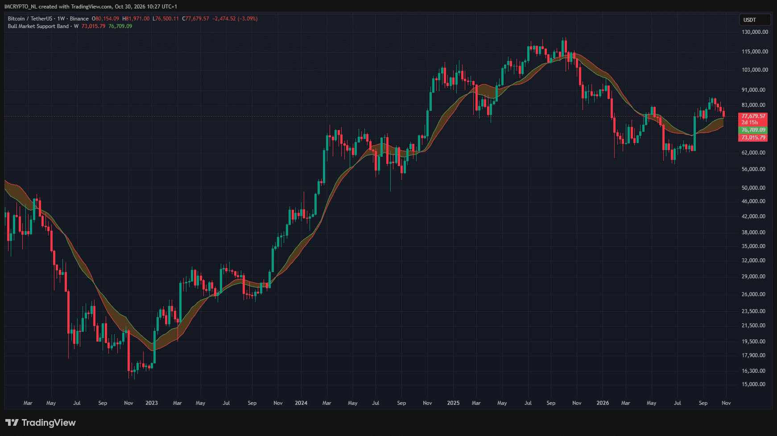Image resolution: width=777 pixels, height=436 pixels.
Task: Click the 32,000.00 price axis label
Action: pos(753,261)
